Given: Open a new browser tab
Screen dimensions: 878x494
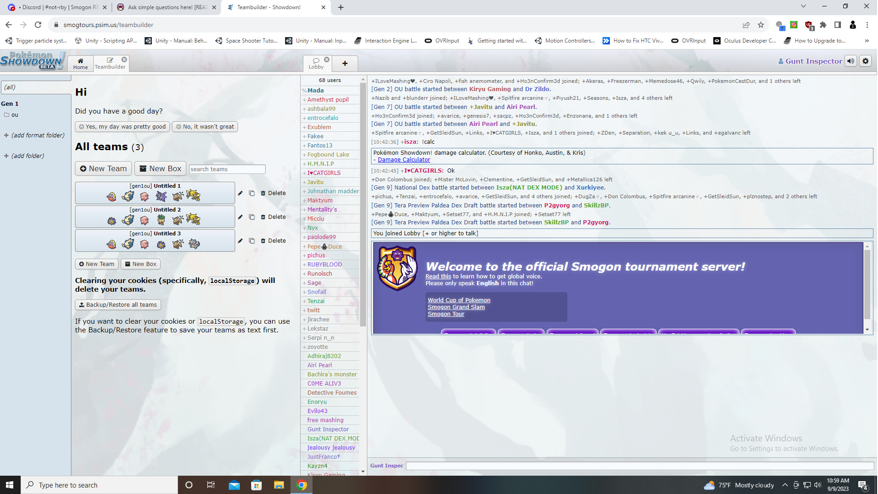Looking at the screenshot, I should click(341, 7).
